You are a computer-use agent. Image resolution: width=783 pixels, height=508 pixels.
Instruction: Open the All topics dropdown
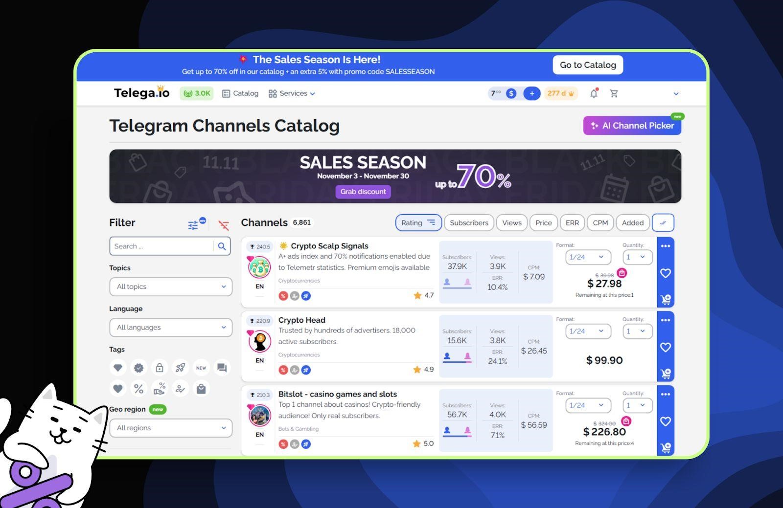coord(171,287)
